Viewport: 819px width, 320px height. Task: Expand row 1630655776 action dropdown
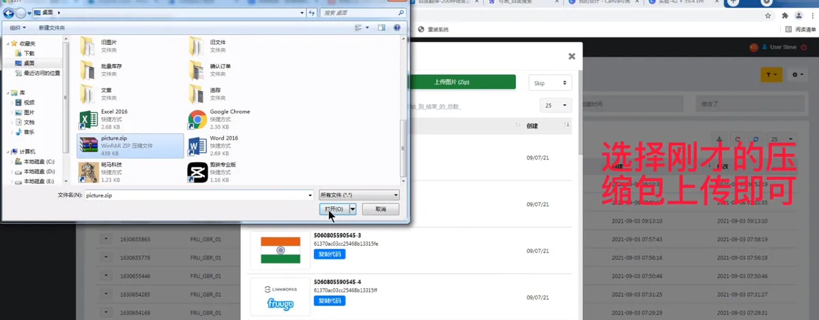(106, 257)
